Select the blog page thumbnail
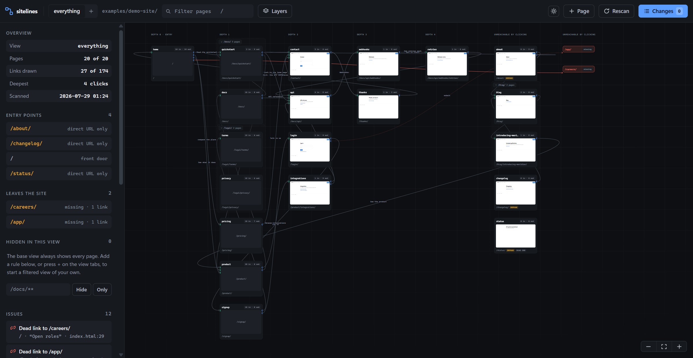 516,107
